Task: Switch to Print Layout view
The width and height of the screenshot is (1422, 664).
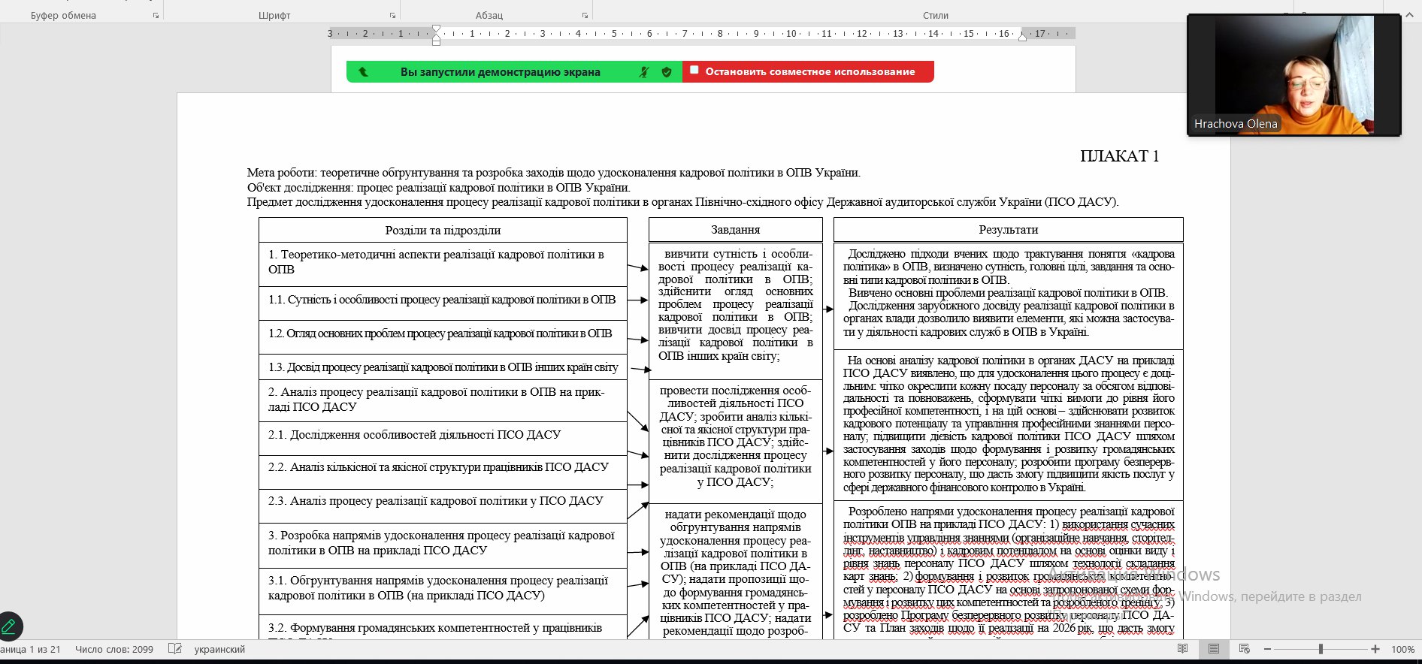Action: pos(1213,649)
